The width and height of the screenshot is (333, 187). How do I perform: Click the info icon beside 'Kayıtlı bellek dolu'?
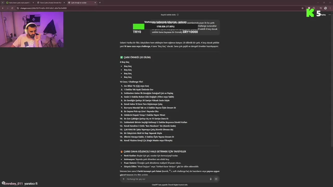[178, 15]
